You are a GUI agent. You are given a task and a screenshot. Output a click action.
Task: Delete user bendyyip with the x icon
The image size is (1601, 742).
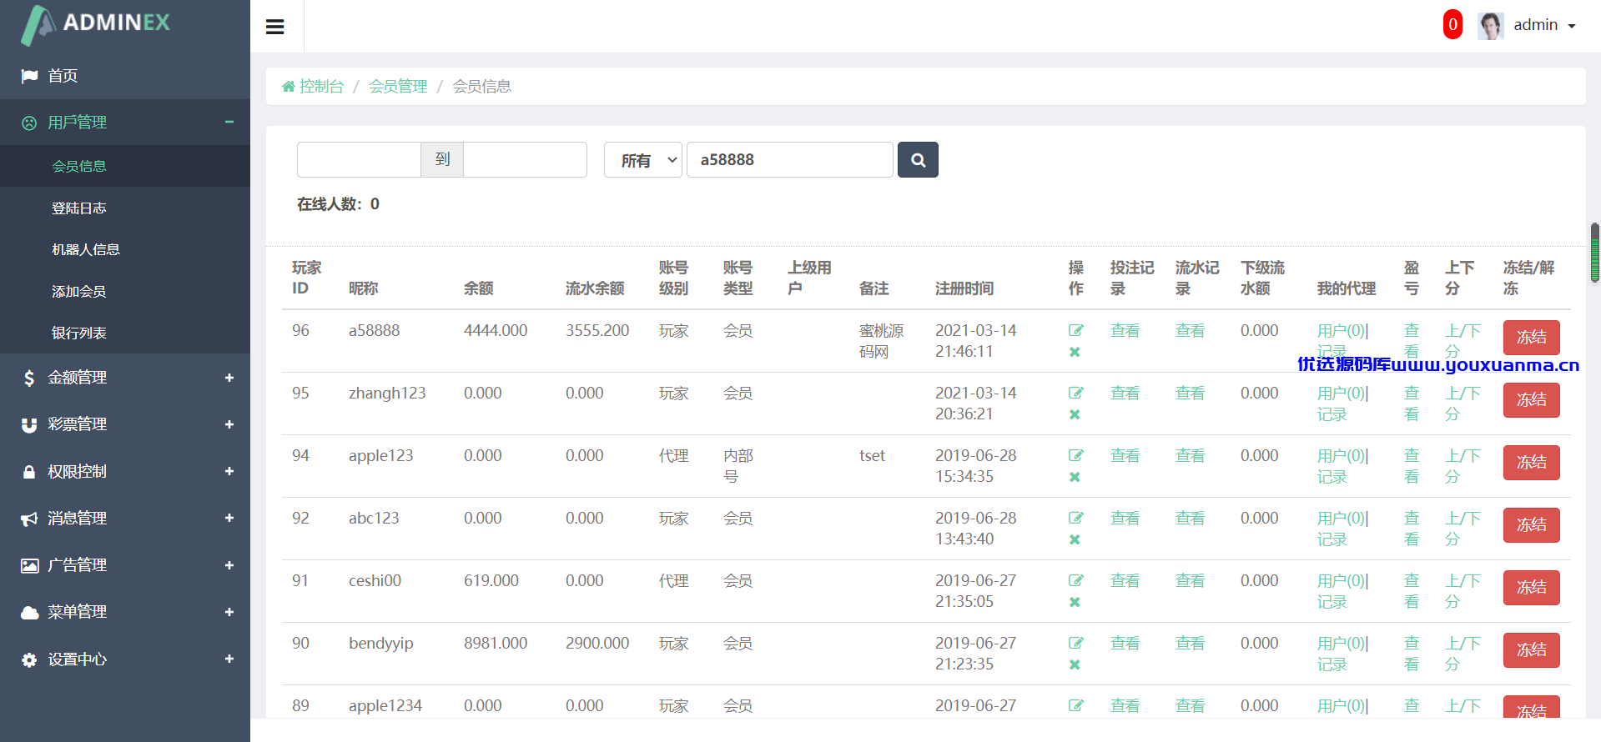tap(1075, 664)
